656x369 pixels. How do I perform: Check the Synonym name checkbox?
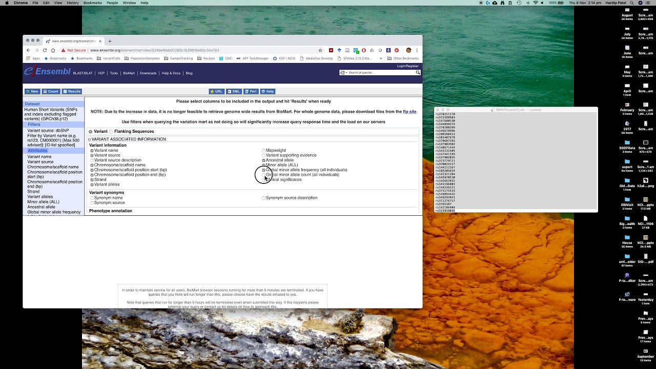92,198
